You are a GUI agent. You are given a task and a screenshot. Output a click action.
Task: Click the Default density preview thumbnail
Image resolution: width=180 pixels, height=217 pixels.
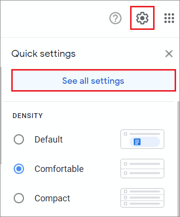tap(142, 139)
